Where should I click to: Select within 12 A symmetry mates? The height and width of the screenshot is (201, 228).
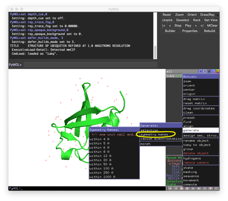114,156
